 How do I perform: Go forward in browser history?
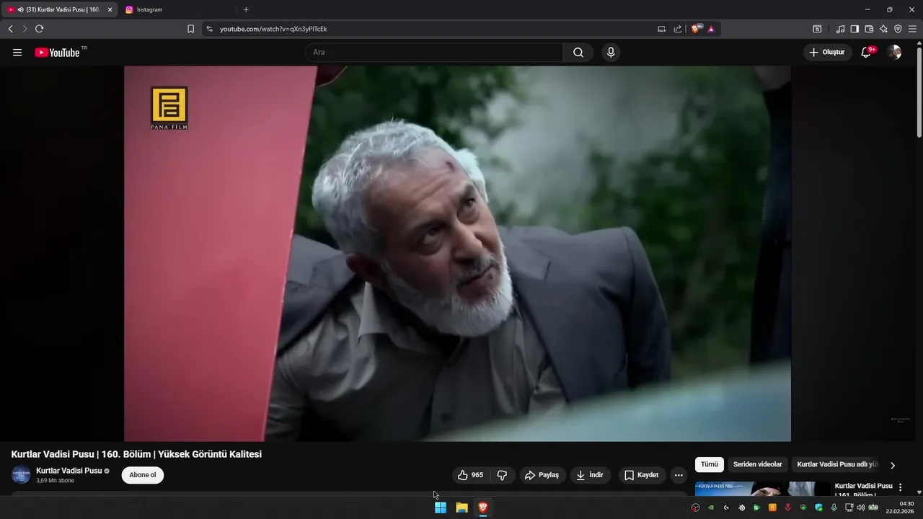[25, 29]
